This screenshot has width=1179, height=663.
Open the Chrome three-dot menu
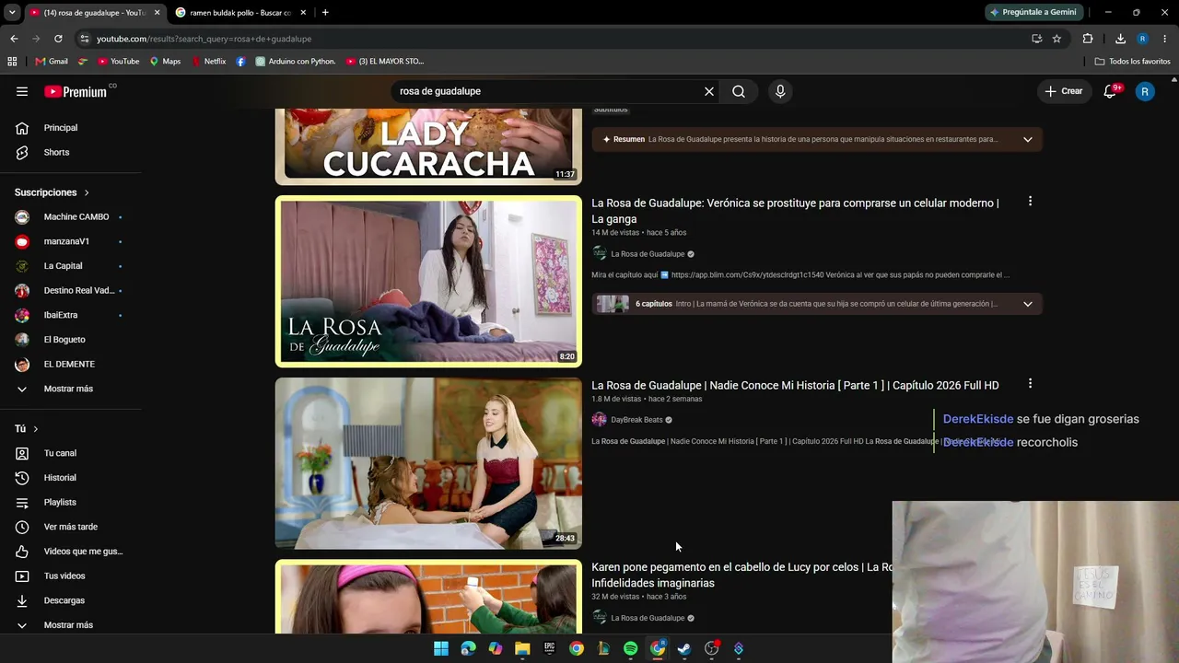(x=1165, y=39)
